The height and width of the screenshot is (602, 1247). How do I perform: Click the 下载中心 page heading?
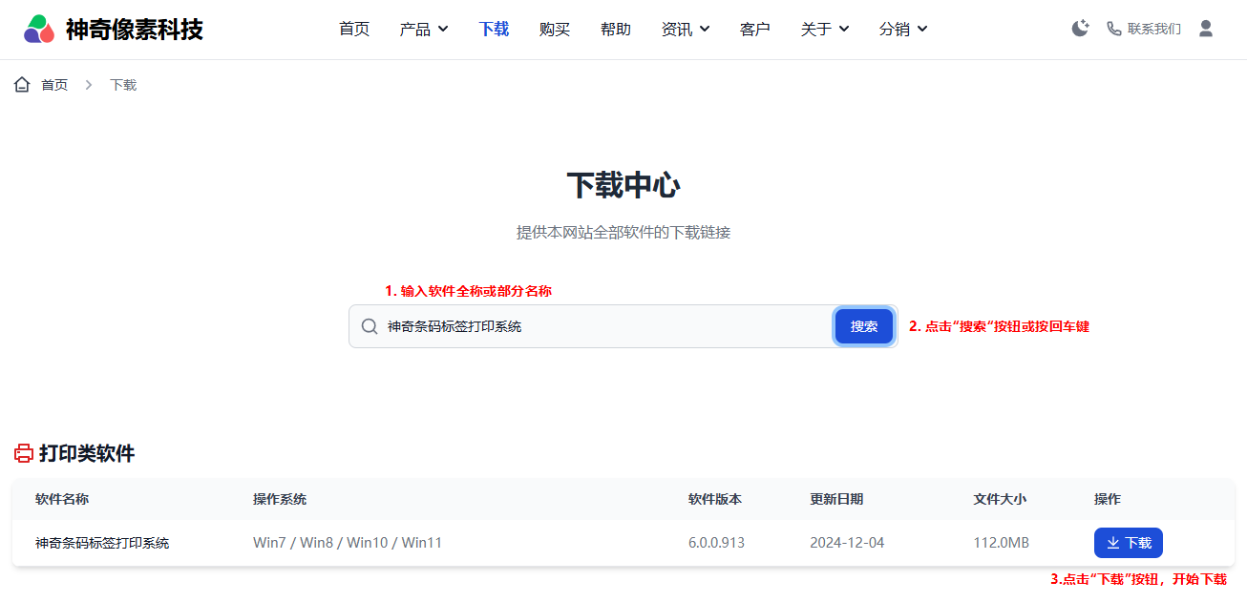pyautogui.click(x=623, y=185)
